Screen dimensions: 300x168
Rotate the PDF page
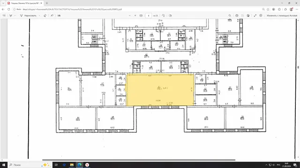[x=163, y=15]
